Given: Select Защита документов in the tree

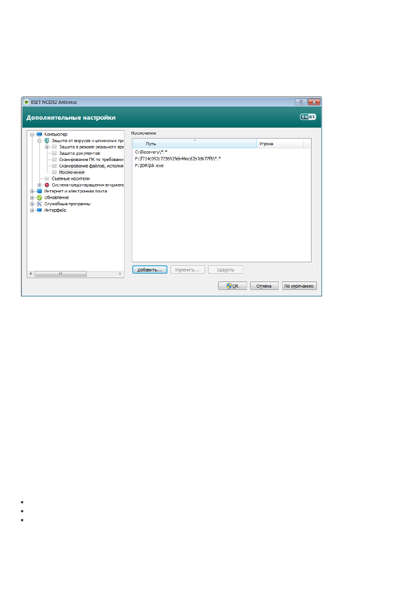Looking at the screenshot, I should coord(80,153).
